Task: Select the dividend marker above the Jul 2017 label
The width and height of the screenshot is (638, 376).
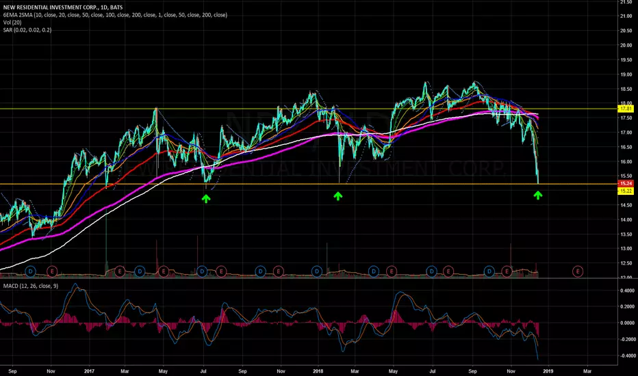Action: pos(202,271)
